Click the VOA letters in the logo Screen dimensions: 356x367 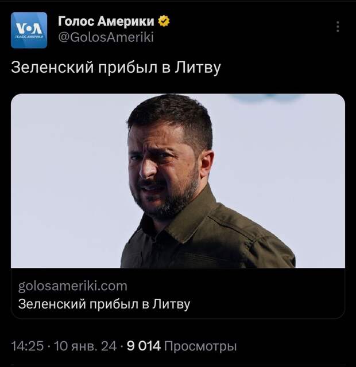(x=29, y=29)
